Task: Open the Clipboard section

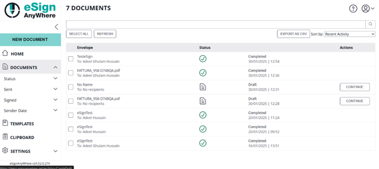Action: pos(22,137)
